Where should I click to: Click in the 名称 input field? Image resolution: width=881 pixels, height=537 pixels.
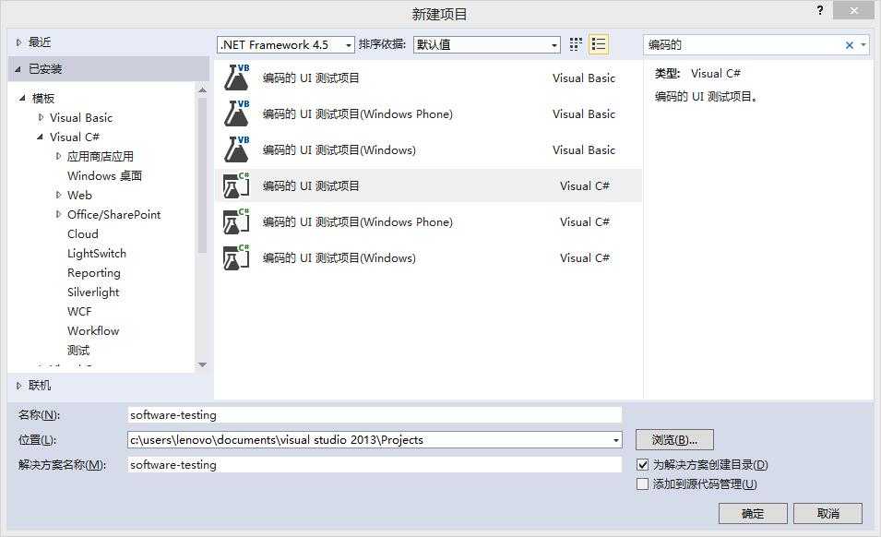click(x=375, y=415)
